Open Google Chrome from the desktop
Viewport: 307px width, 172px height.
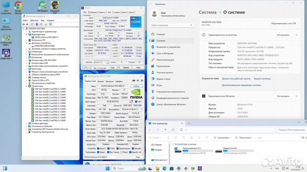(x=18, y=7)
